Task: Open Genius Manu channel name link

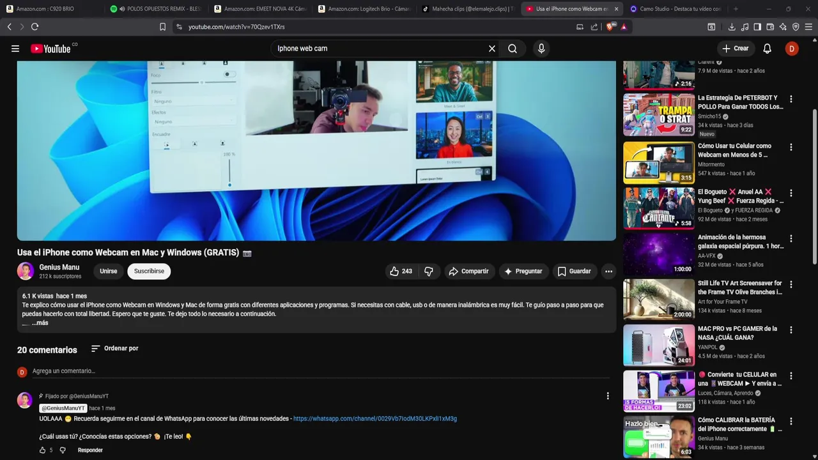Action: (x=59, y=268)
